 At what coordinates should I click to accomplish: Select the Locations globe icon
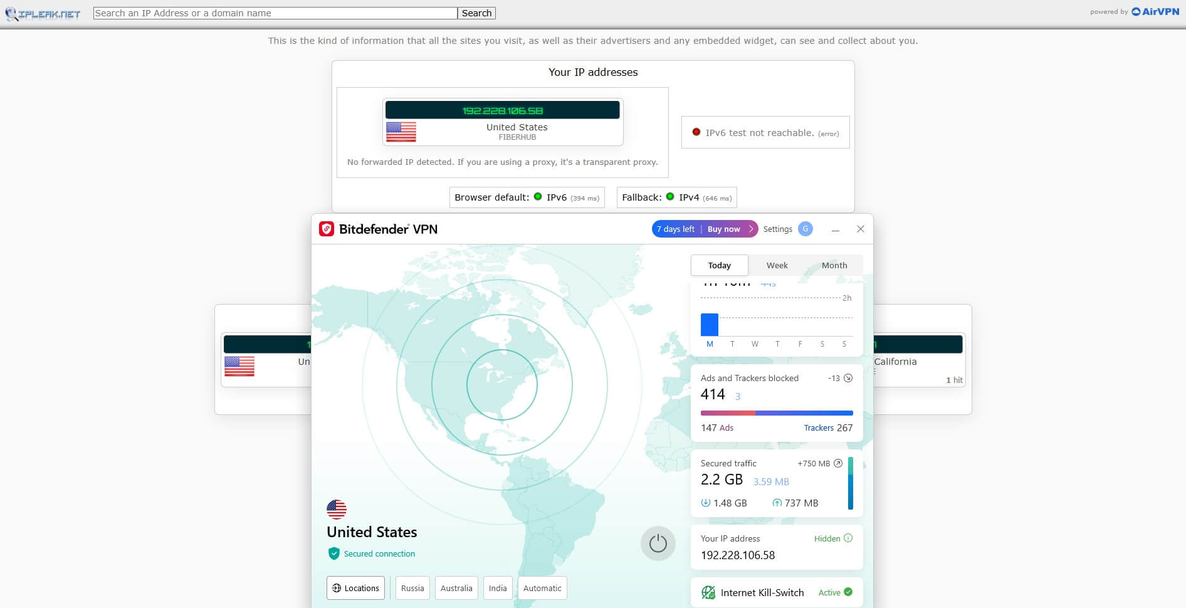[337, 588]
